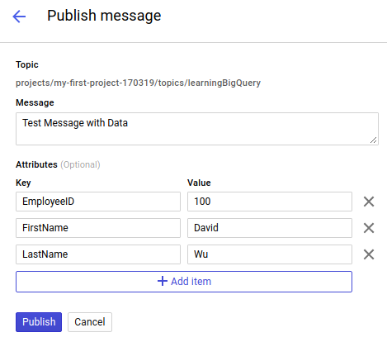Viewport: 387px width, 342px height.
Task: Click the Value column header
Action: click(199, 183)
